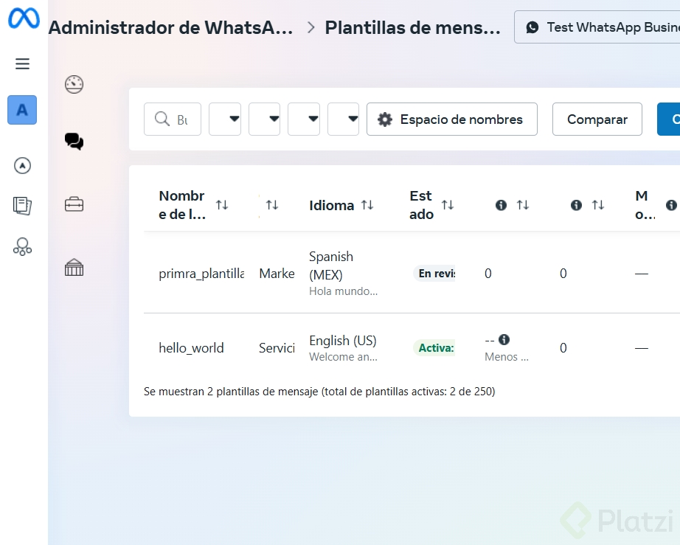Image resolution: width=680 pixels, height=545 pixels.
Task: Open the second filter dropdown
Action: pyautogui.click(x=264, y=119)
